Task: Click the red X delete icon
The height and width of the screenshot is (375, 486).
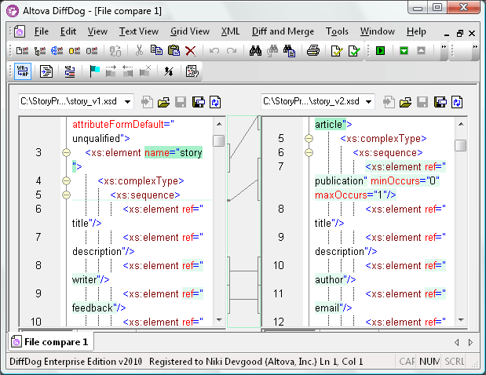Action: tap(190, 50)
